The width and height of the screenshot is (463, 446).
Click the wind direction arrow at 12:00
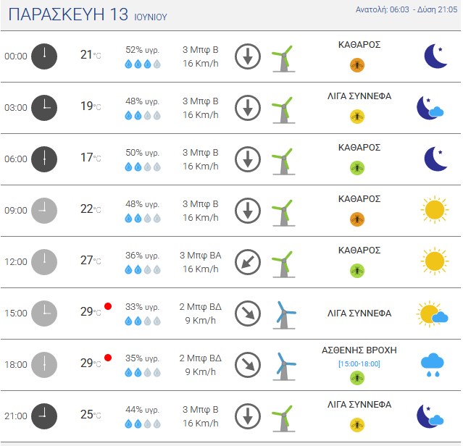click(x=248, y=262)
